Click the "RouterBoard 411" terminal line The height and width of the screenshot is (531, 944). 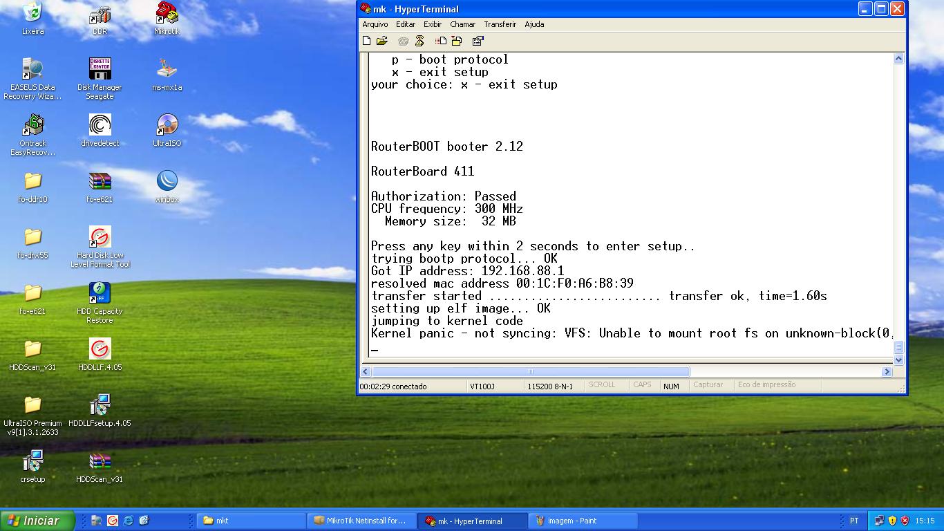point(423,171)
